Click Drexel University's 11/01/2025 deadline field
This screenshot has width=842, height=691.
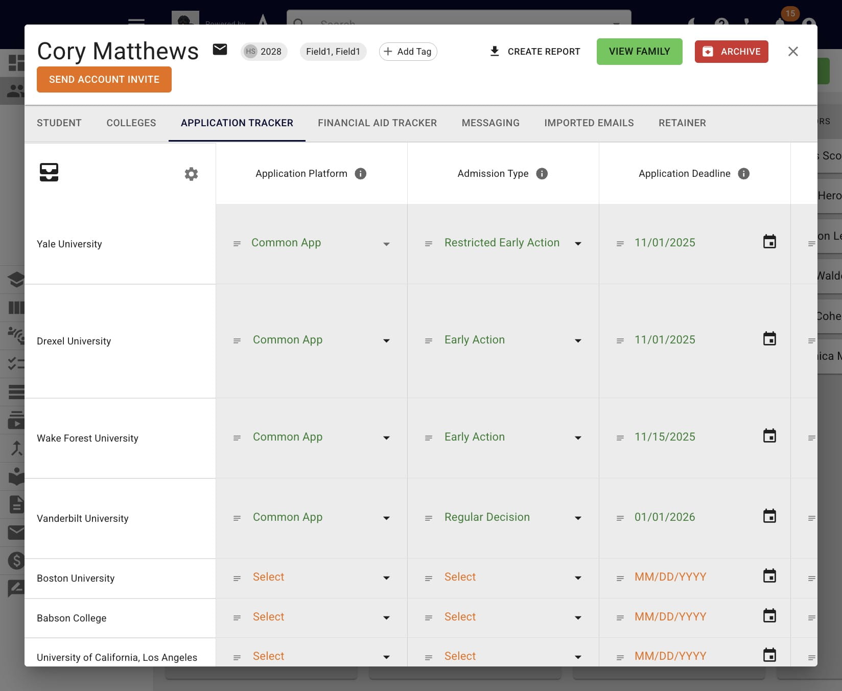point(665,340)
